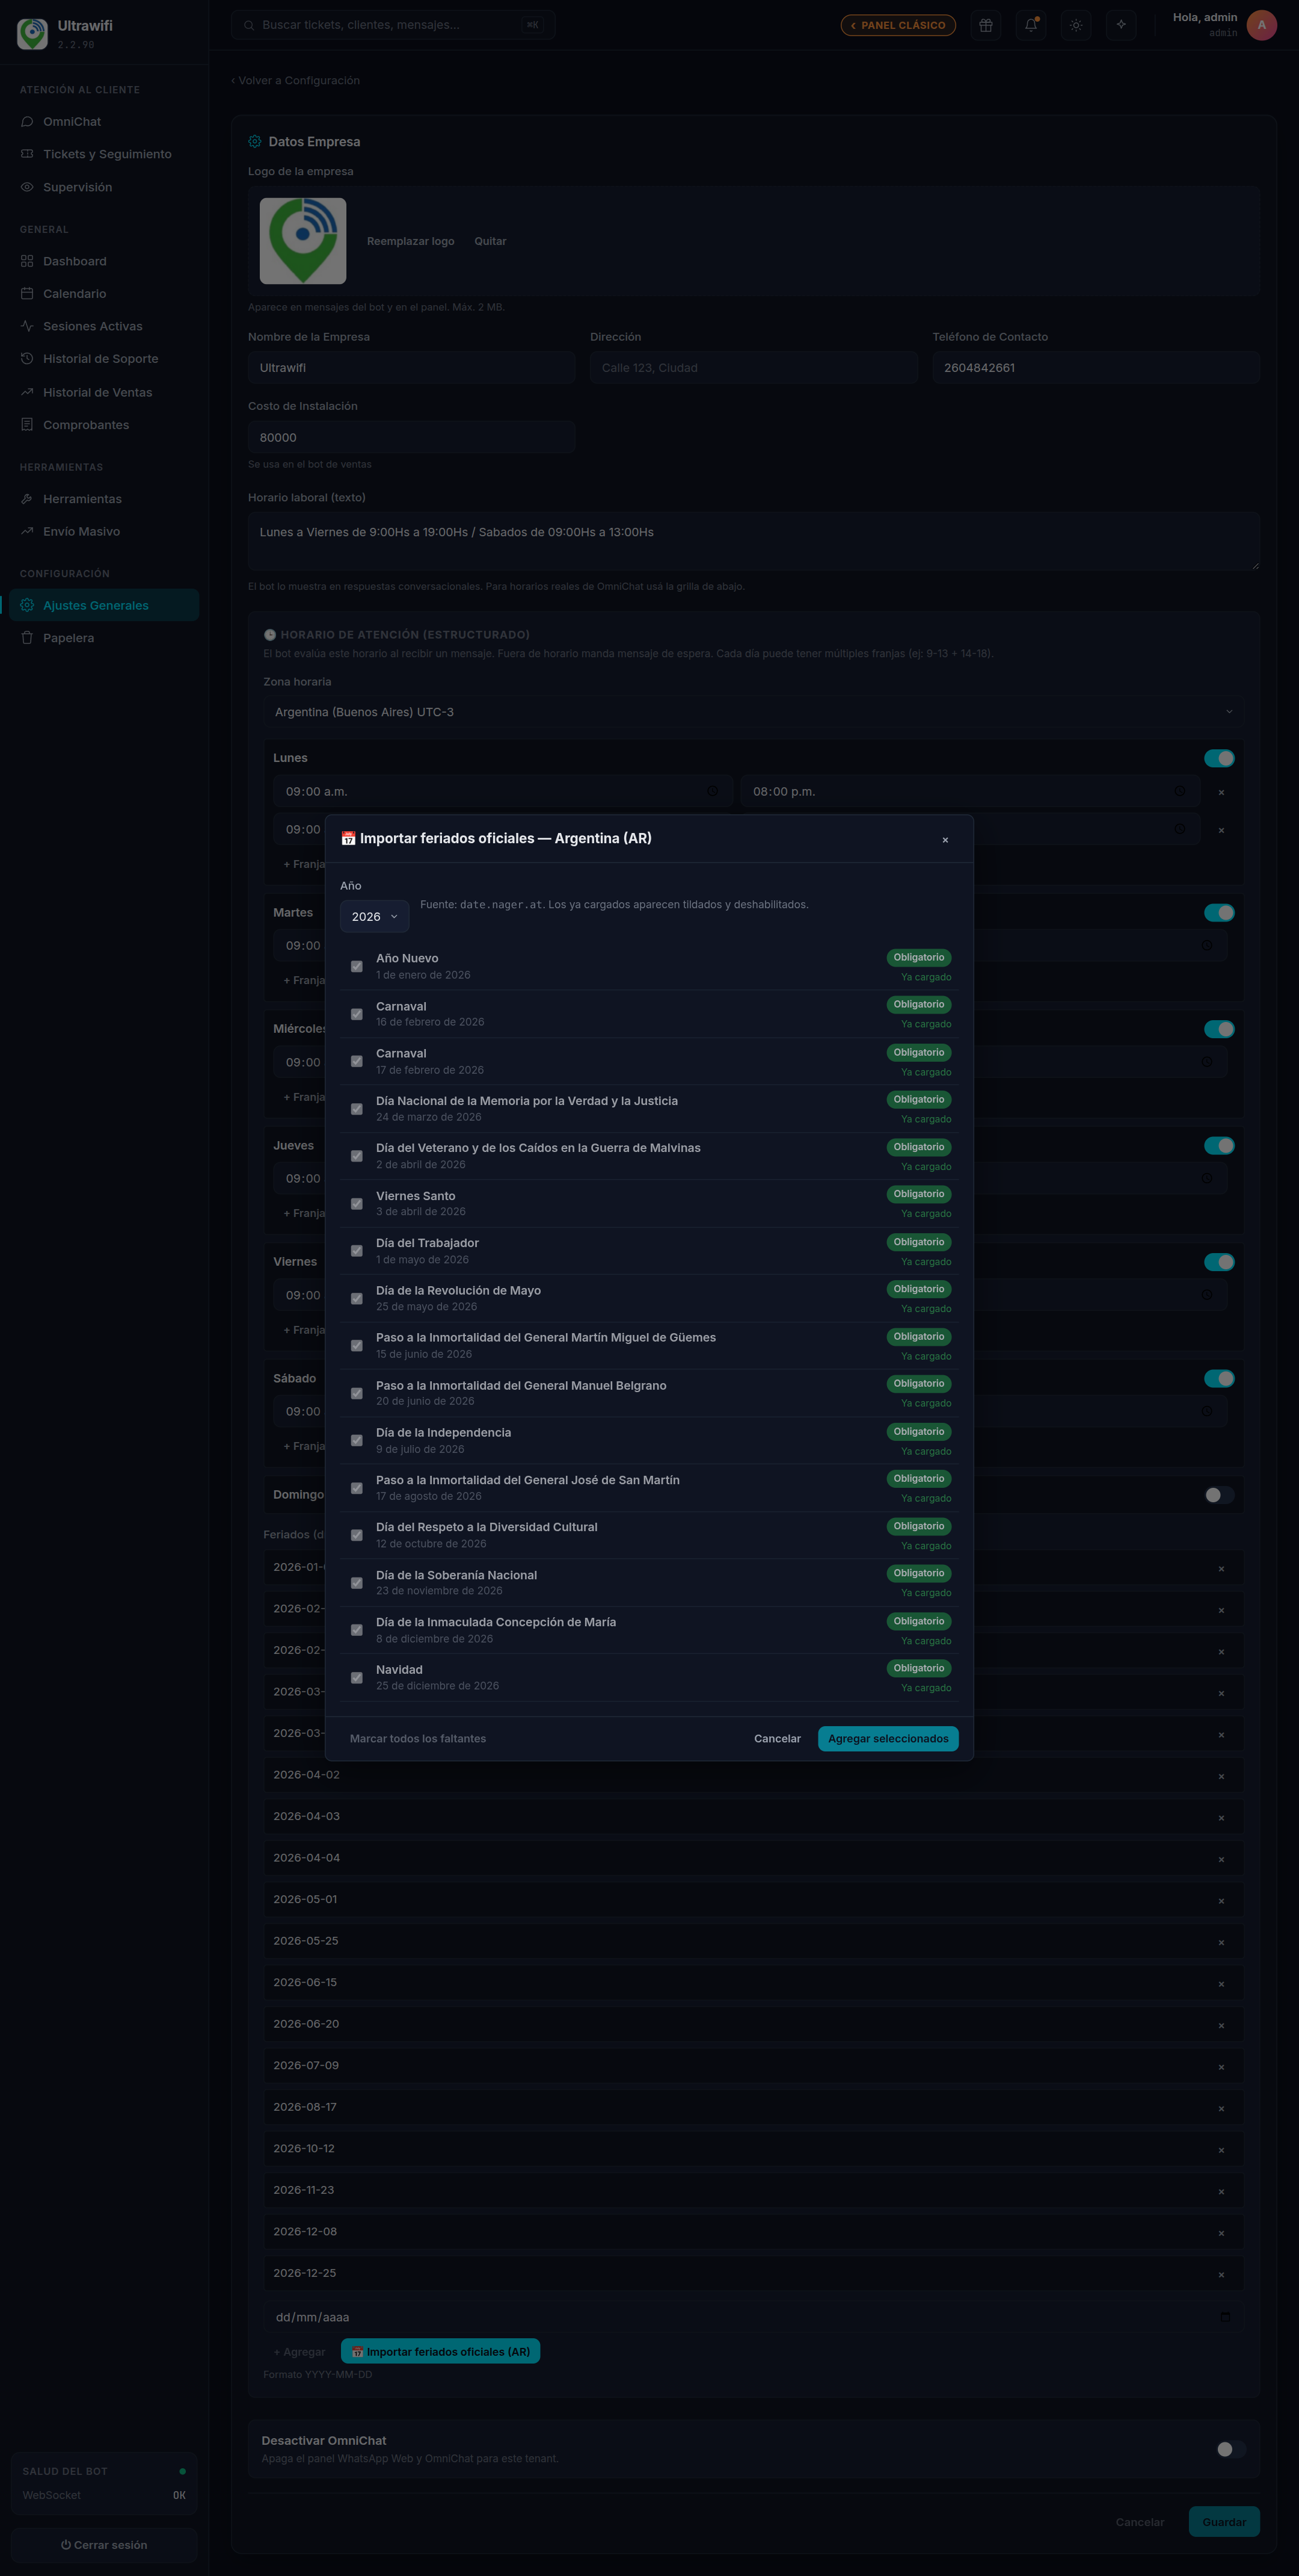The image size is (1299, 2576).
Task: Click Cancelar in the import dialog
Action: pyautogui.click(x=778, y=1739)
